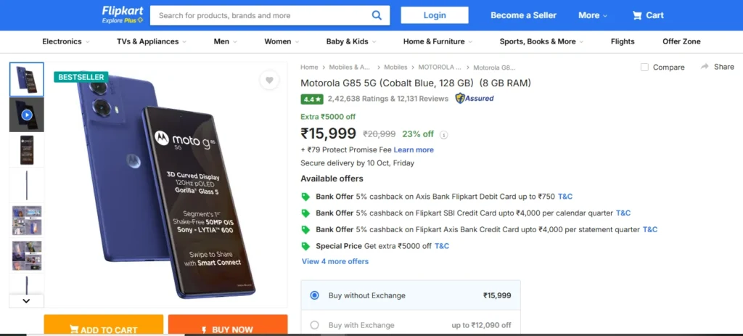Click the 4.4 star rating badge
This screenshot has width=743, height=336.
click(312, 99)
